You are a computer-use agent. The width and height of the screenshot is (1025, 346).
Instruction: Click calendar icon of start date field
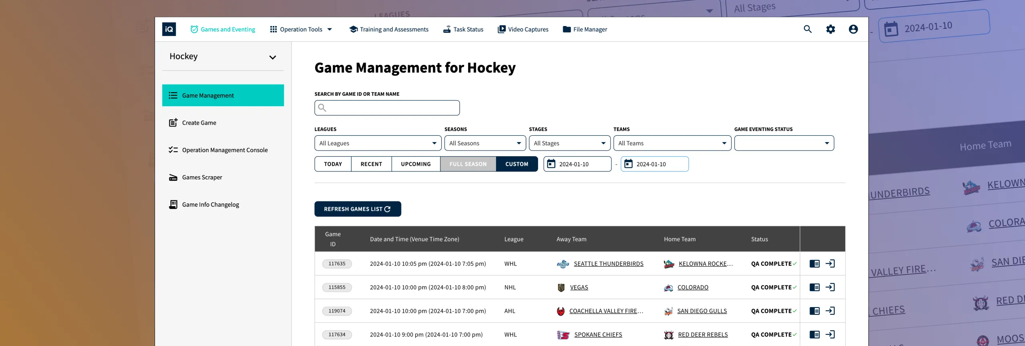click(x=551, y=164)
